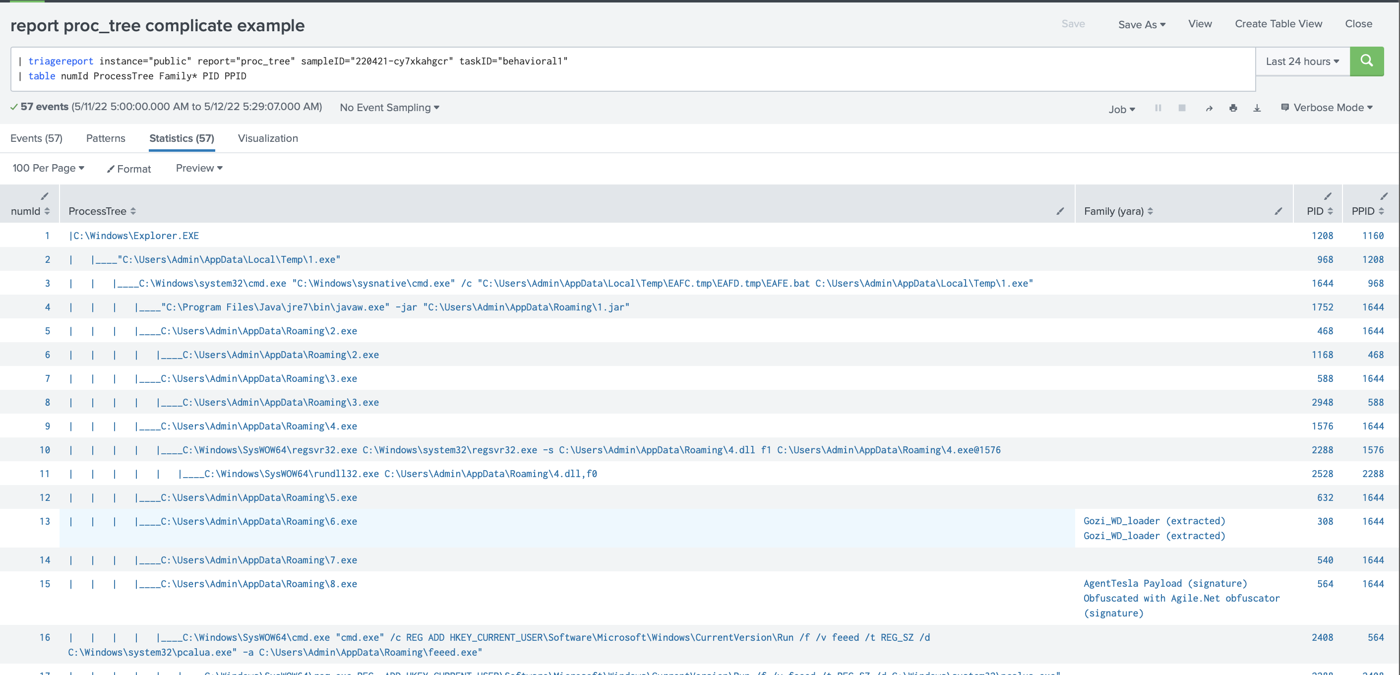The height and width of the screenshot is (675, 1400).
Task: Edit numId column pencil icon
Action: click(45, 196)
